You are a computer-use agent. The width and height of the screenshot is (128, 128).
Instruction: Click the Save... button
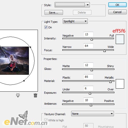click(54, 13)
